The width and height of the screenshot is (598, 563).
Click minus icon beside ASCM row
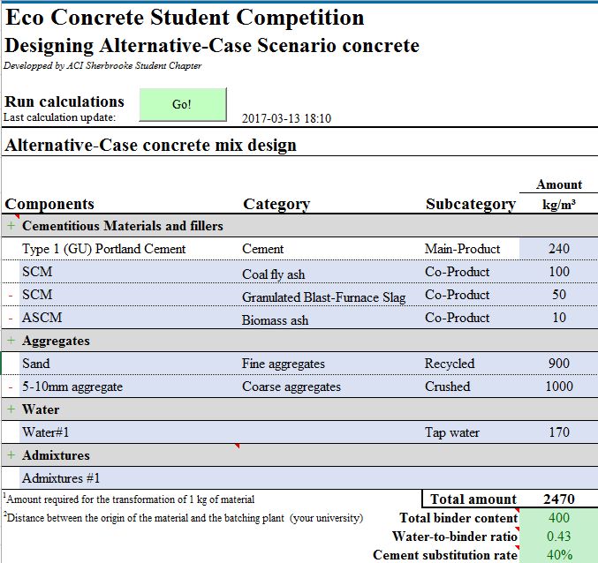click(x=11, y=318)
